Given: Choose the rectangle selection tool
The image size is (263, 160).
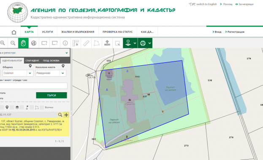Looking at the screenshot, I should [118, 43].
